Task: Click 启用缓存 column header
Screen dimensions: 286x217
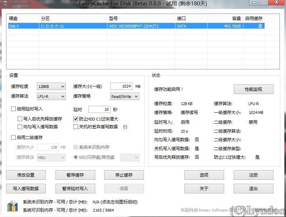Action: pos(254,18)
